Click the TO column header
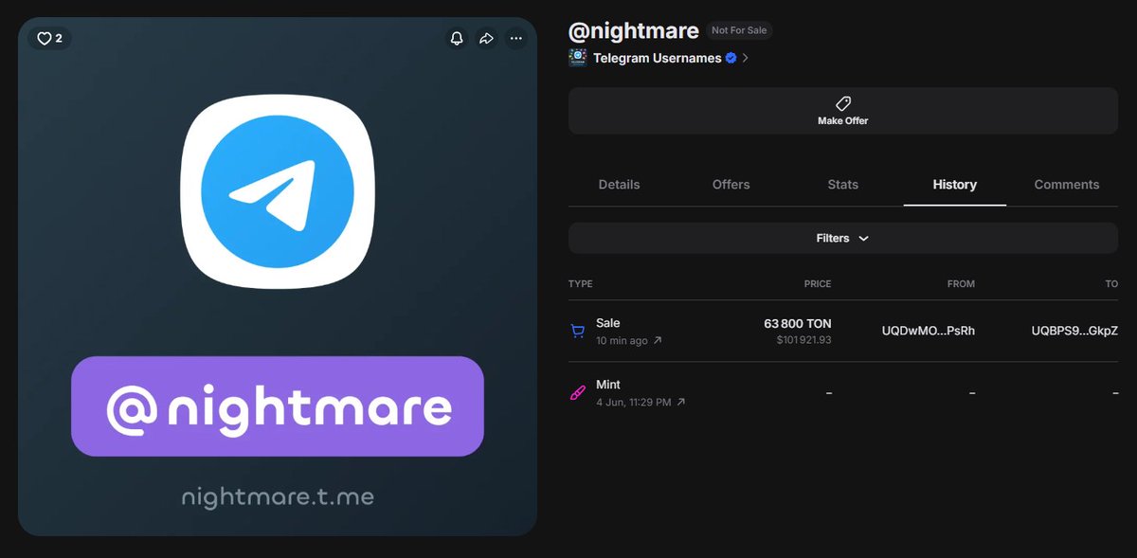1137x558 pixels. pyautogui.click(x=1111, y=284)
